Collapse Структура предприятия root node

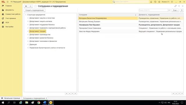coord(26,15)
